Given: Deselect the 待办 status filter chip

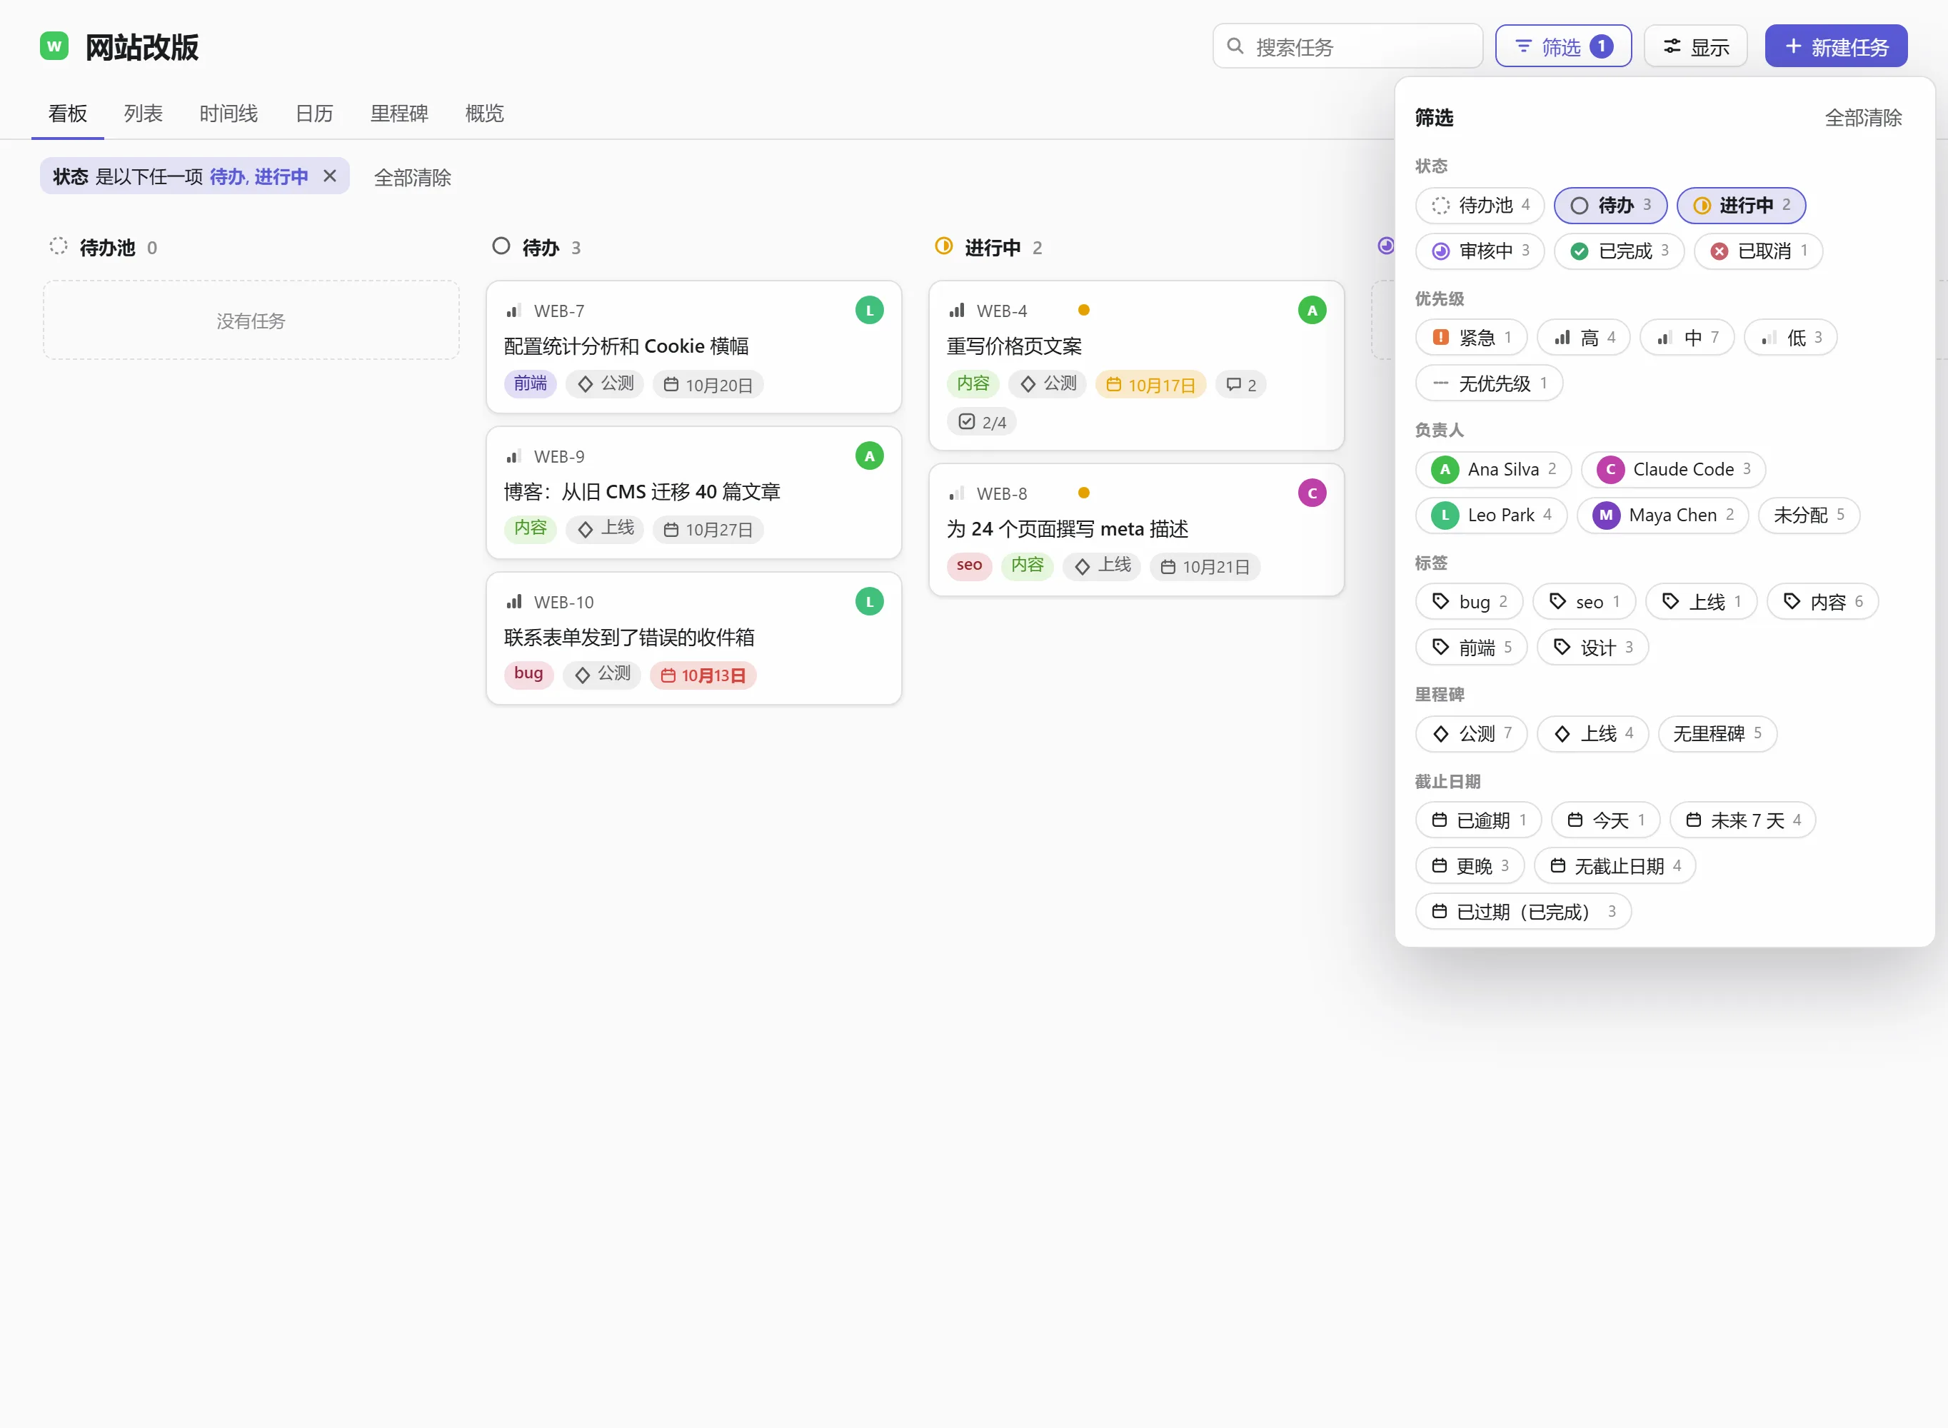Looking at the screenshot, I should click(1610, 206).
